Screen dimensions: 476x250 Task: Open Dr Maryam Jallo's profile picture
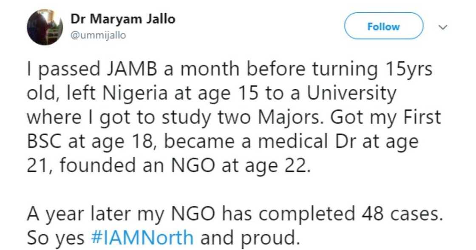(44, 27)
